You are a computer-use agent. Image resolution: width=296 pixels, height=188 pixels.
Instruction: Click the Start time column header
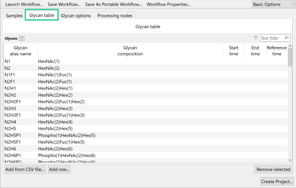[x=234, y=51]
